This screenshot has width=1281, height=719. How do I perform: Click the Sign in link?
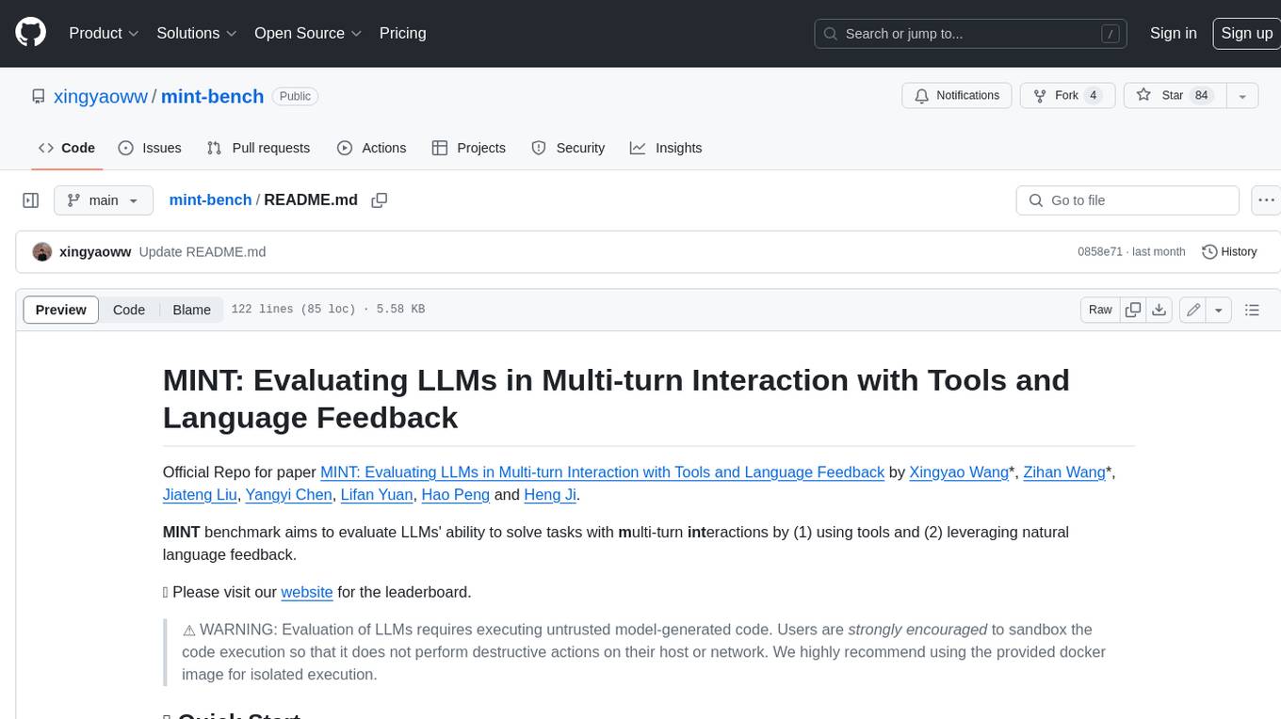tap(1173, 33)
